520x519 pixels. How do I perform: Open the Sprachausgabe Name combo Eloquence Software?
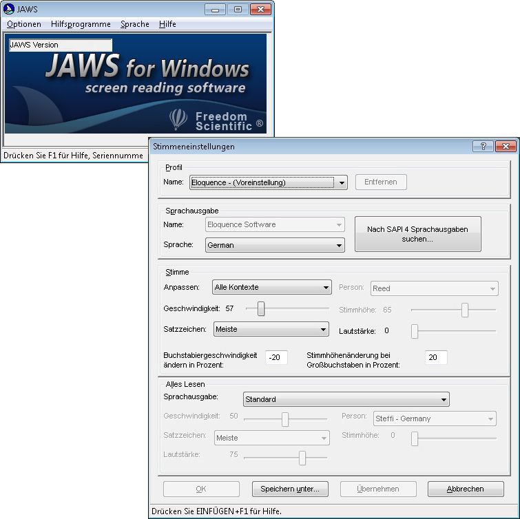tap(275, 224)
